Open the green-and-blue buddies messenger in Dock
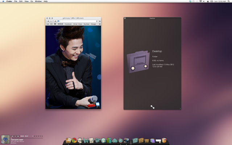 [x=109, y=140]
